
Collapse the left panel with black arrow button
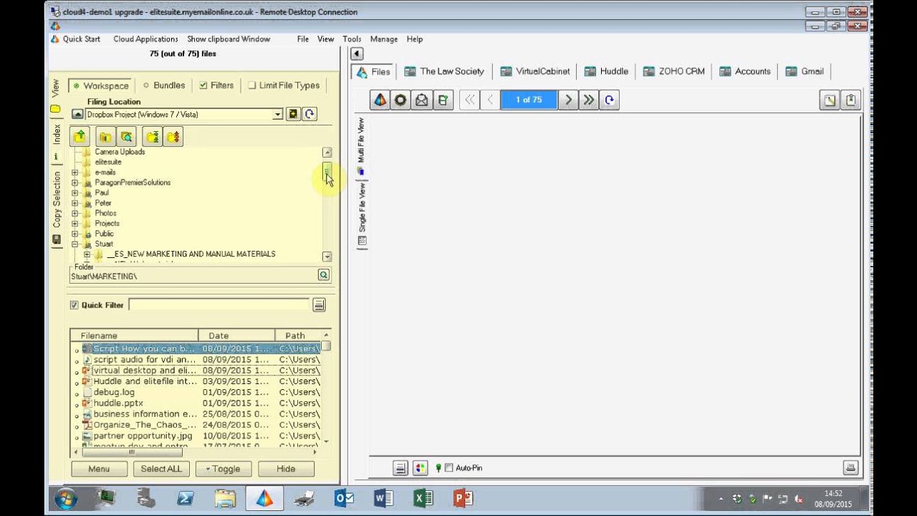(357, 54)
